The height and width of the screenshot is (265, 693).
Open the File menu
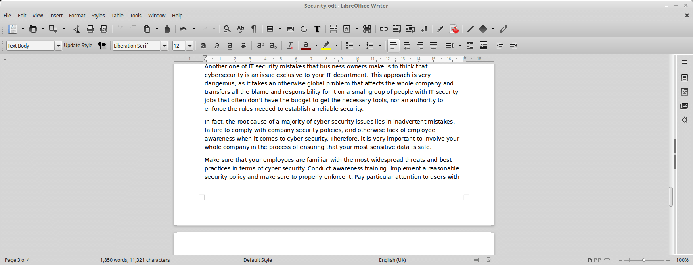7,15
